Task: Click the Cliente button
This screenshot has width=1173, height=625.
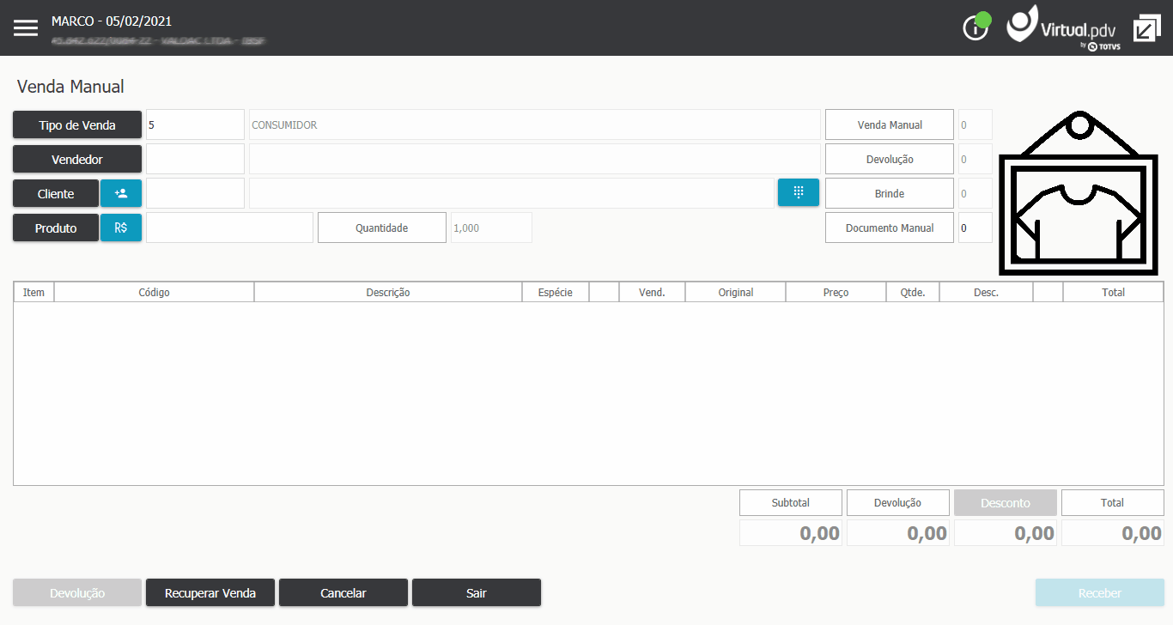Action: (56, 193)
